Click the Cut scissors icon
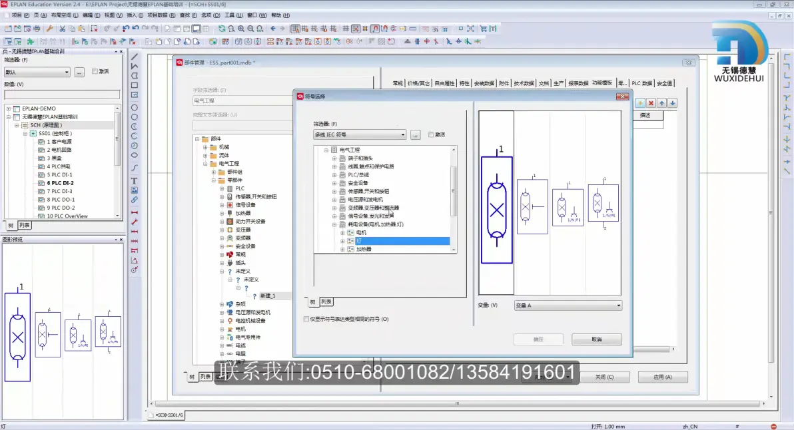 coord(63,29)
